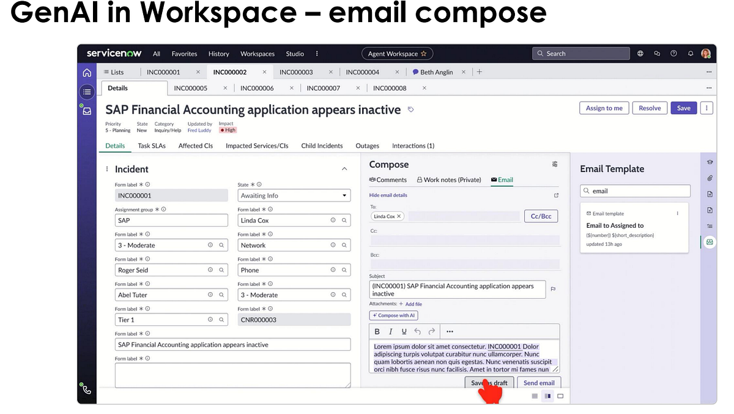This screenshot has height=414, width=734.
Task: Click the Send email button
Action: [538, 383]
